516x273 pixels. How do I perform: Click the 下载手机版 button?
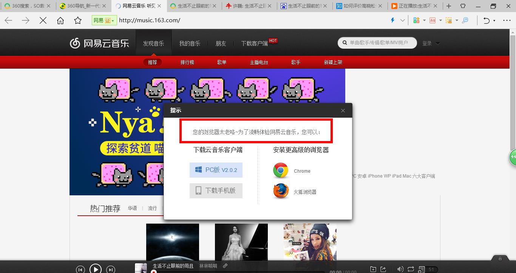click(x=216, y=191)
